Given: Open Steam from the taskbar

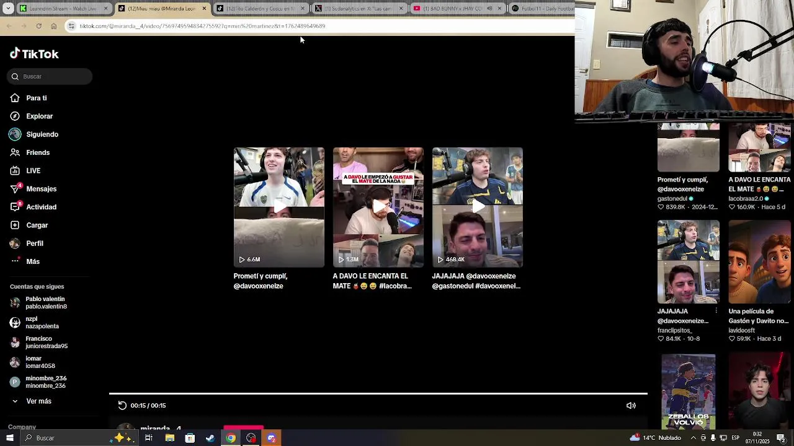Looking at the screenshot, I should coord(210,438).
